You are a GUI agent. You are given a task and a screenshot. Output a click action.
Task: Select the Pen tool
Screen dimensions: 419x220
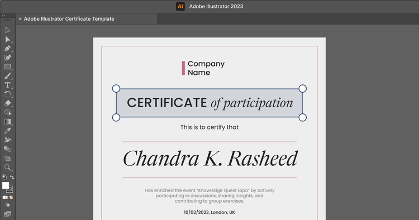7,49
